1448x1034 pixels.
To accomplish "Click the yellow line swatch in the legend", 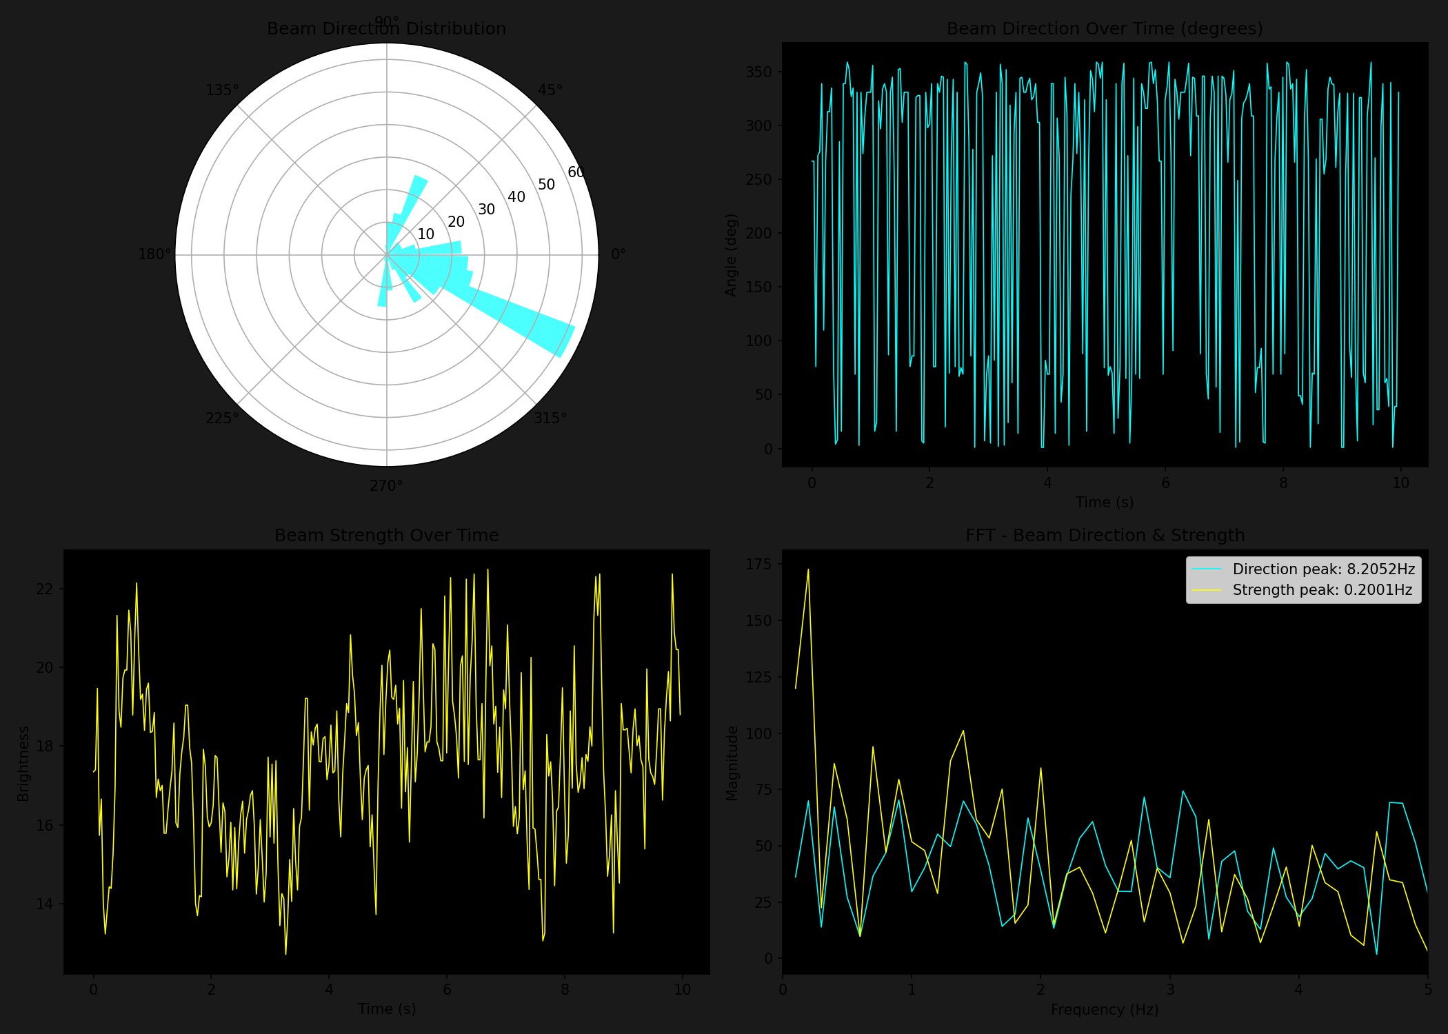I will [1207, 590].
